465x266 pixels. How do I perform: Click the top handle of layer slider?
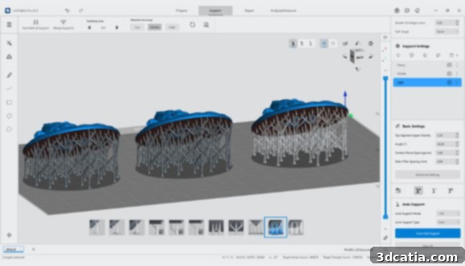point(385,78)
